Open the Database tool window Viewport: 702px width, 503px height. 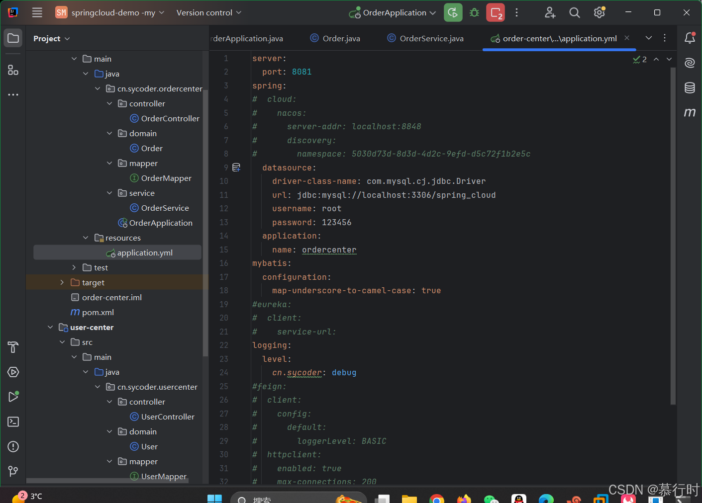[x=689, y=87]
